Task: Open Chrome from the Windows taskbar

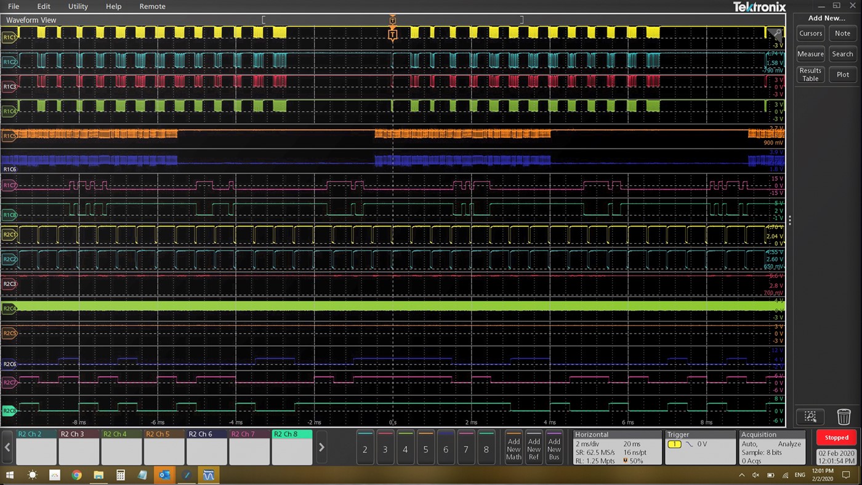Action: (x=76, y=475)
